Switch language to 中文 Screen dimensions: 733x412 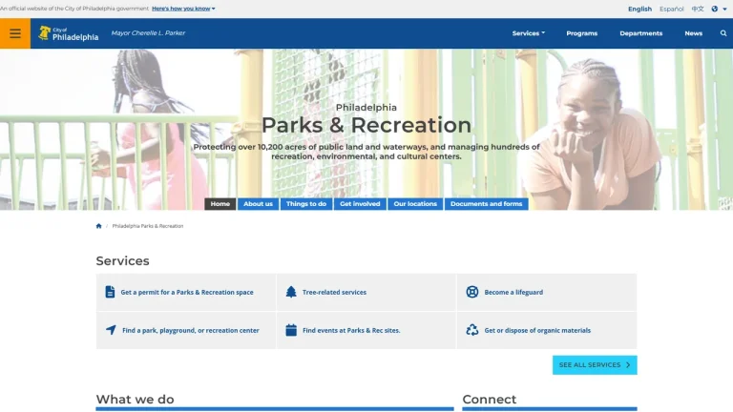(698, 9)
